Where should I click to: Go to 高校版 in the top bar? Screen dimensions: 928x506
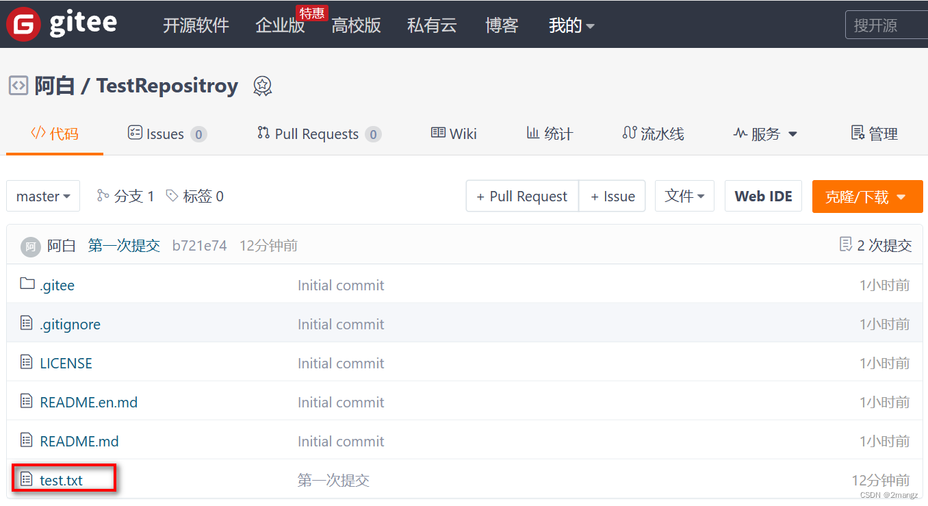pos(356,26)
